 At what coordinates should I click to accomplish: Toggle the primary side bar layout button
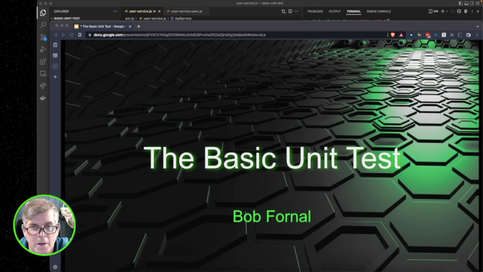(x=461, y=3)
